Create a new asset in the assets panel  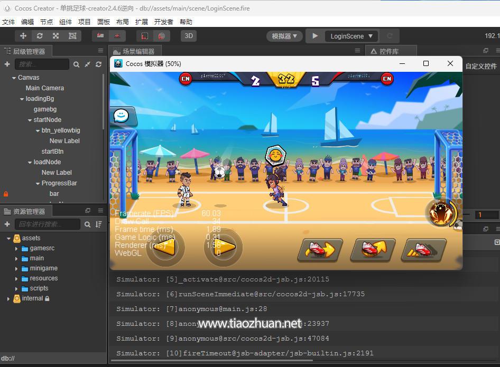tap(7, 224)
